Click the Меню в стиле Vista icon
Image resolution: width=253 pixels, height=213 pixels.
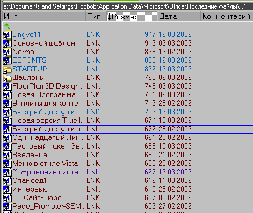7,164
